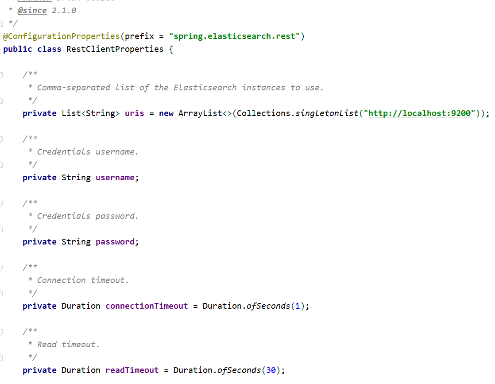
Task: Click the singletonList method call
Action: [x=327, y=113]
